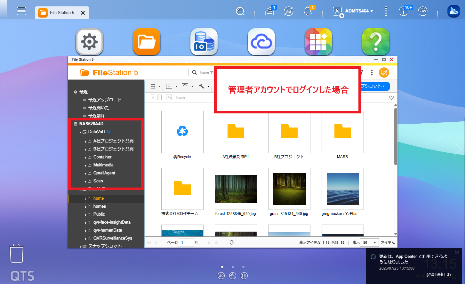
Task: Dismiss the App Center update notification
Action: (x=457, y=253)
